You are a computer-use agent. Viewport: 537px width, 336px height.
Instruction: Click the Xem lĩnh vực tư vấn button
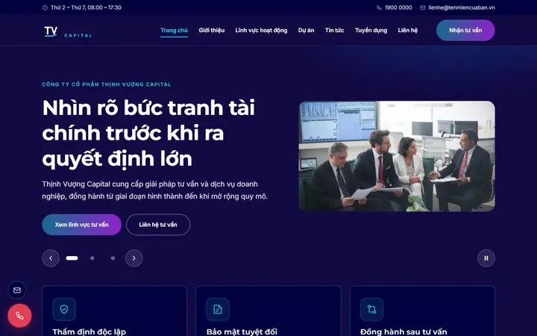[x=81, y=225]
